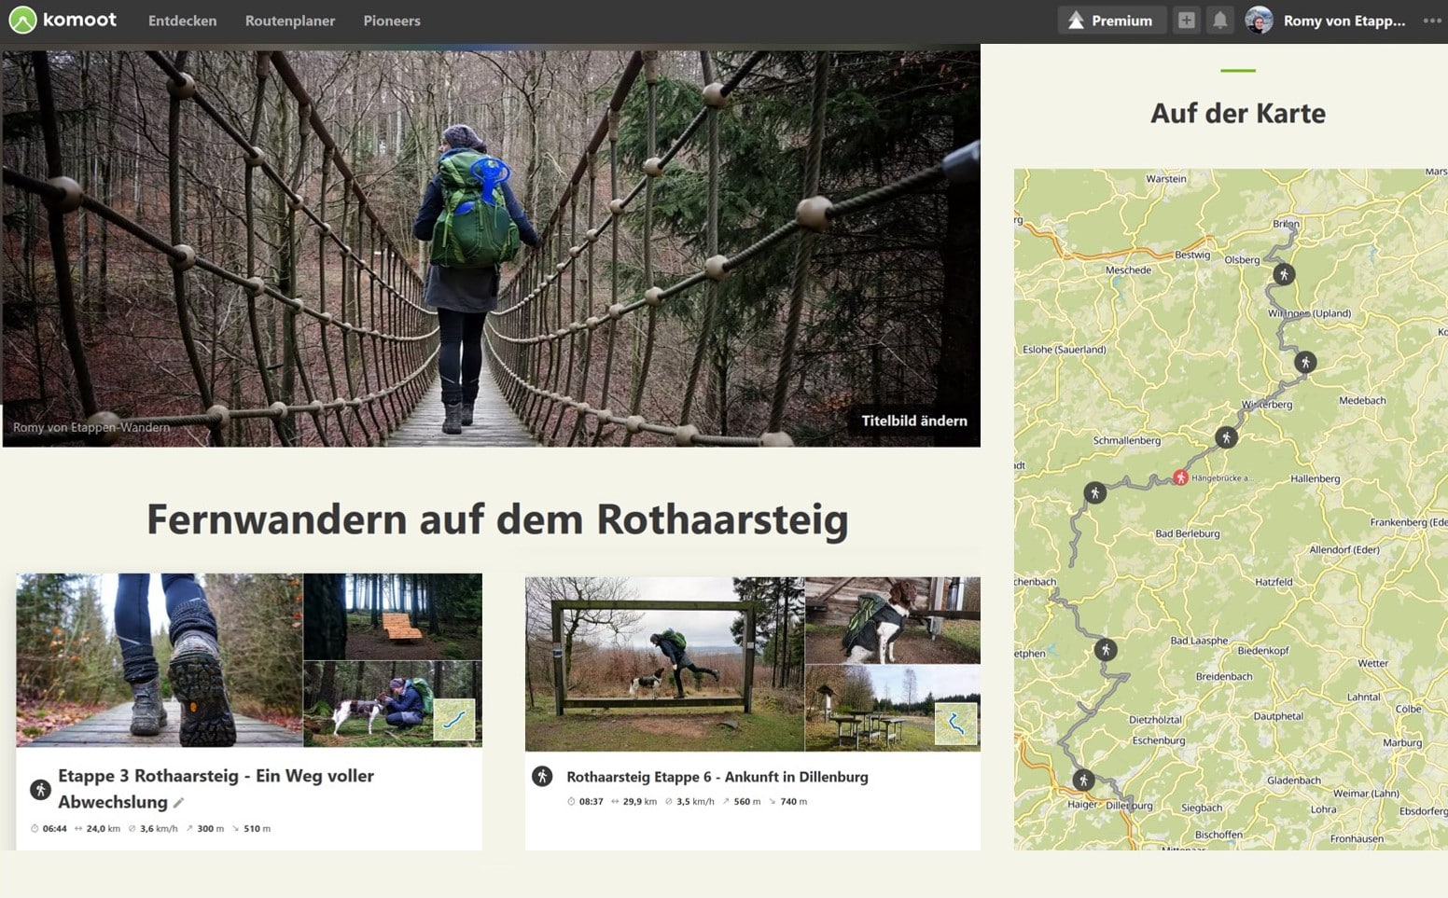Screen dimensions: 1448x898
Task: Click the Auf der Karte heading
Action: click(x=1237, y=113)
